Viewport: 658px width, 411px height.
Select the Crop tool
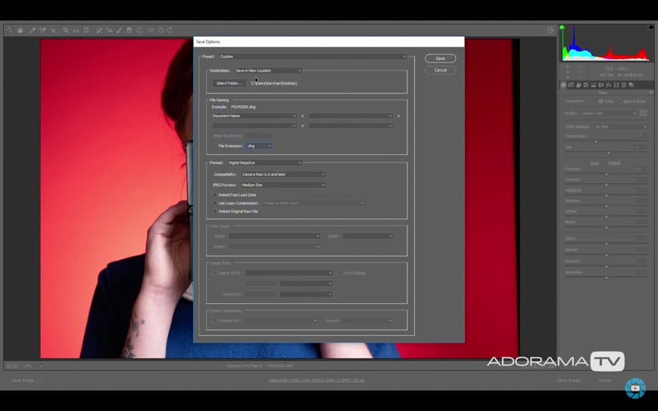pos(65,30)
